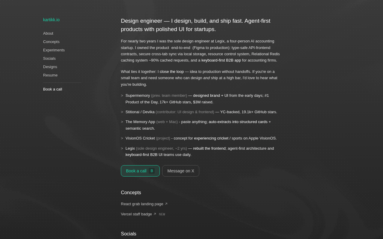The height and width of the screenshot is (239, 383).
Task: Click the B shortcut key badge
Action: pos(152,171)
